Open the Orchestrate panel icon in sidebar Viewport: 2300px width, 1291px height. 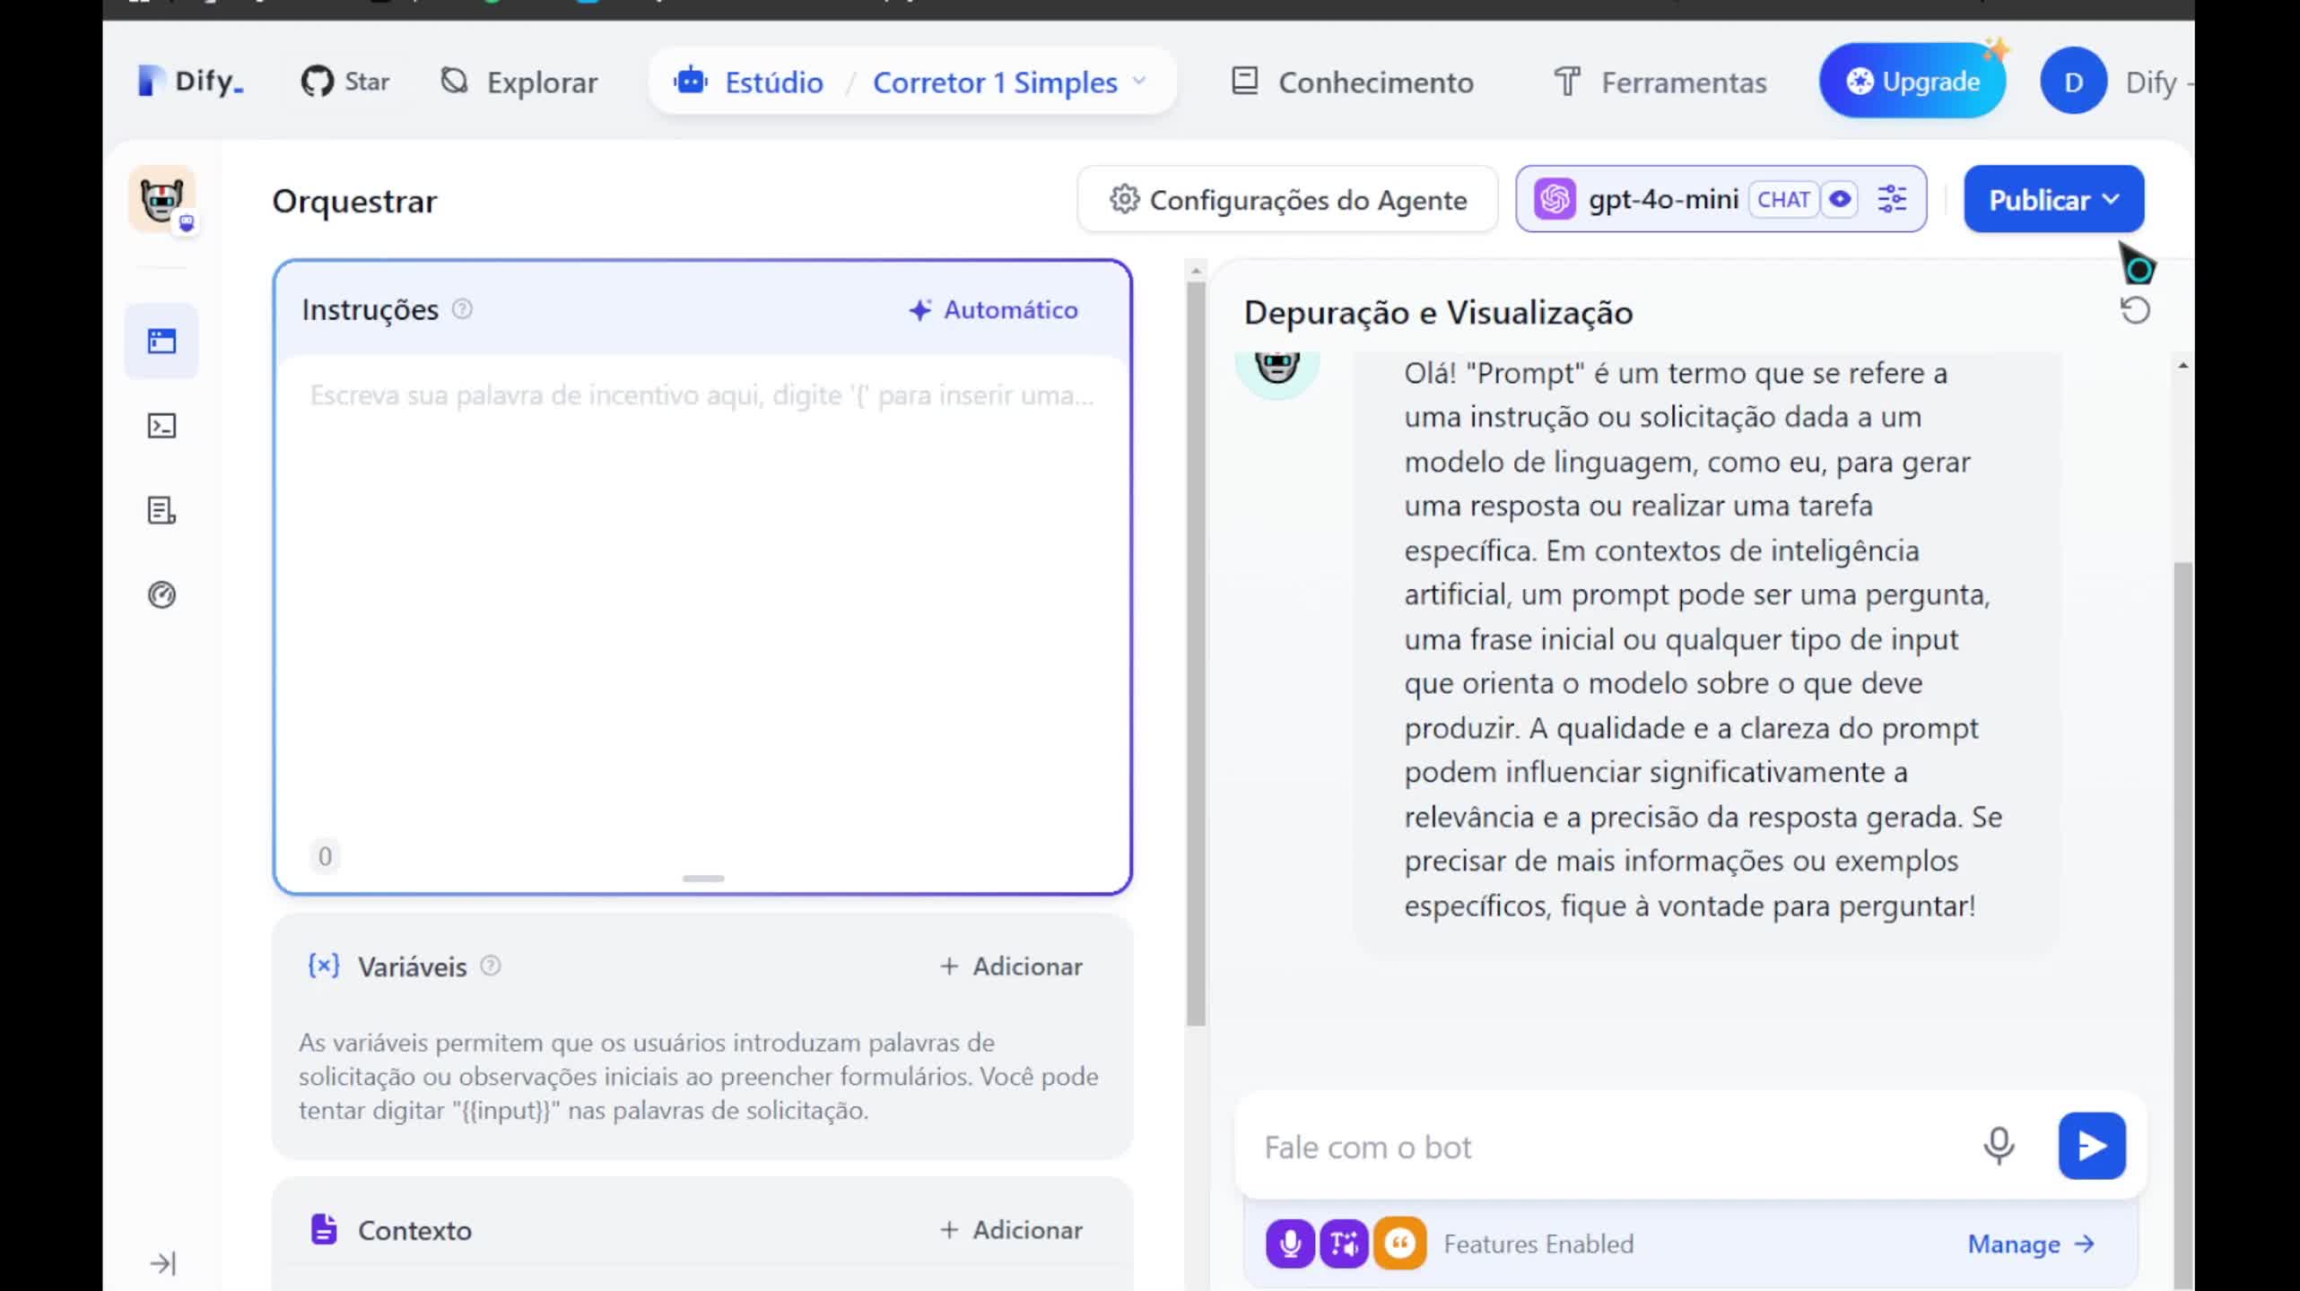[161, 342]
